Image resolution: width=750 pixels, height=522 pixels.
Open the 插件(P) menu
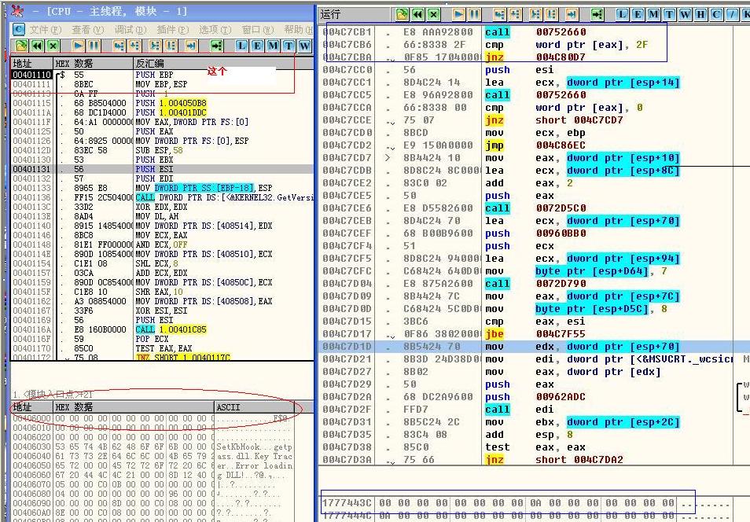(173, 30)
